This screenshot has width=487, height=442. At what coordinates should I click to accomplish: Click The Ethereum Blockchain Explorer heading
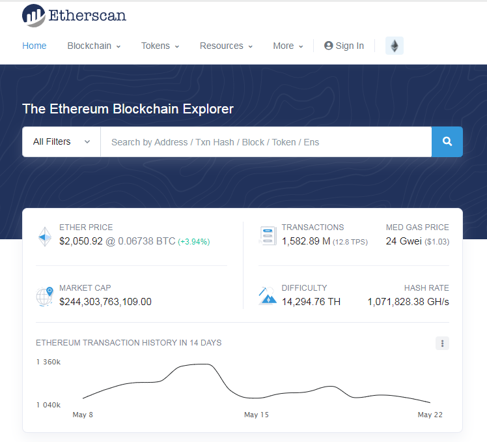[x=128, y=109]
